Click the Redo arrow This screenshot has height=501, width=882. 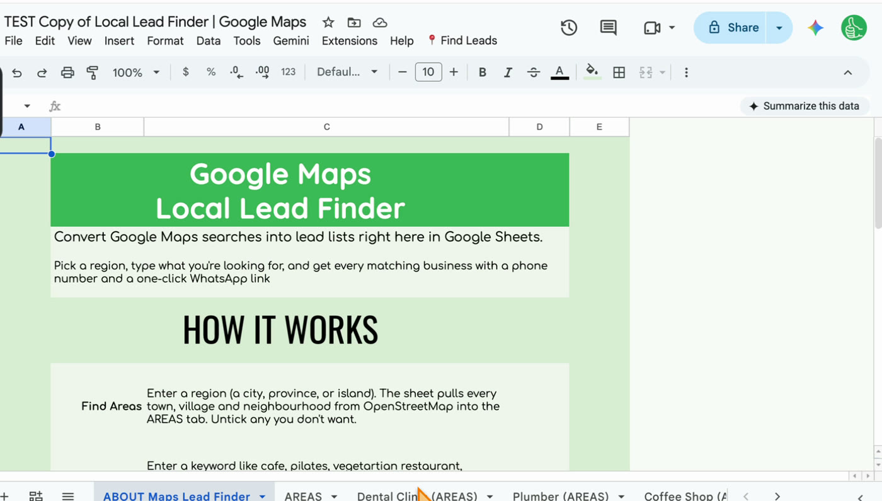[x=42, y=72]
